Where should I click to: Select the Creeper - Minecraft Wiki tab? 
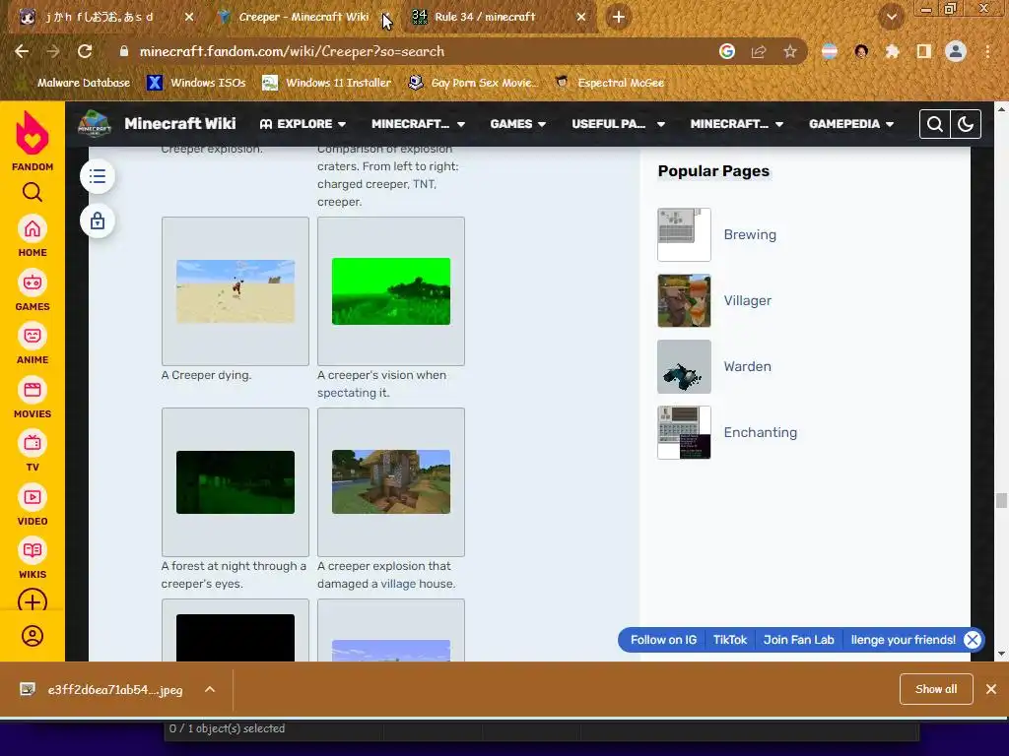click(x=303, y=18)
